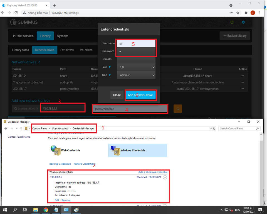Collapse the 192.168.1.7 credential entry
The image size is (267, 214).
165,177
